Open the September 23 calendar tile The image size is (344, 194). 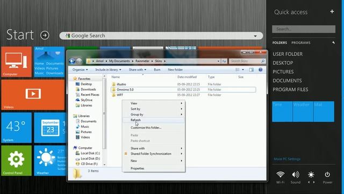point(50,128)
